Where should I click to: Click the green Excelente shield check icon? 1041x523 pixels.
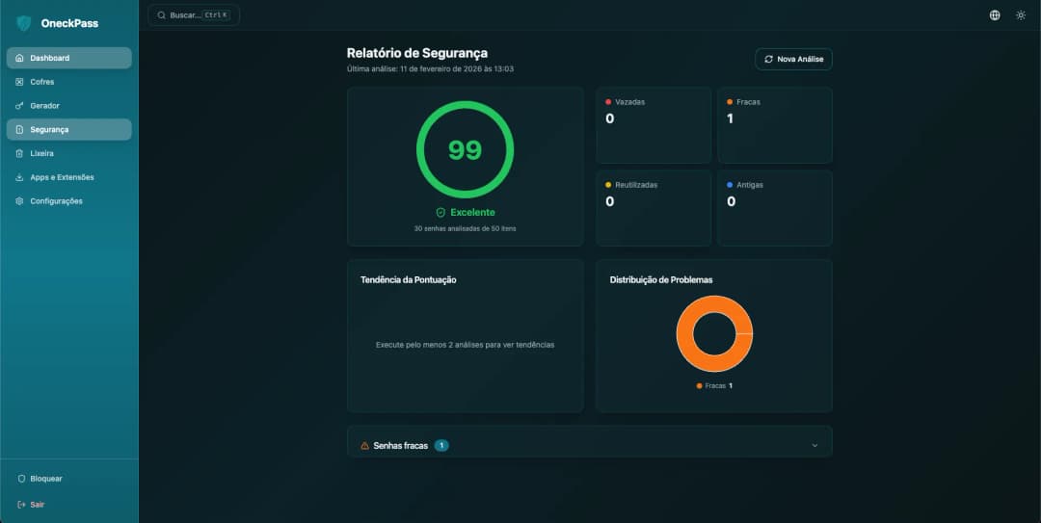tap(440, 212)
